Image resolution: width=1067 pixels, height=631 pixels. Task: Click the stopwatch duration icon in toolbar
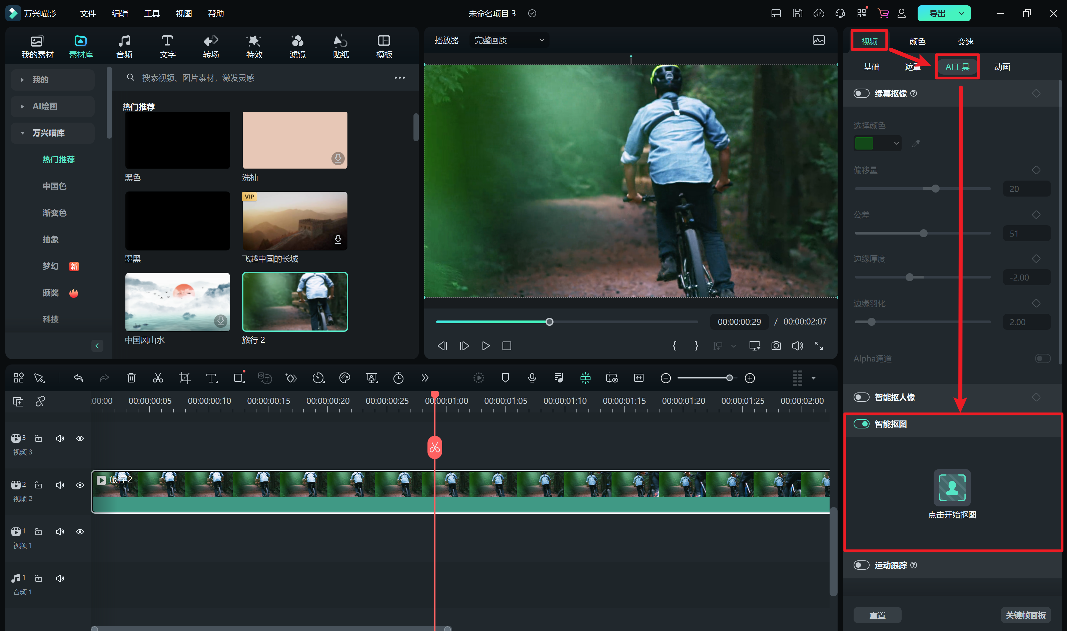point(398,377)
